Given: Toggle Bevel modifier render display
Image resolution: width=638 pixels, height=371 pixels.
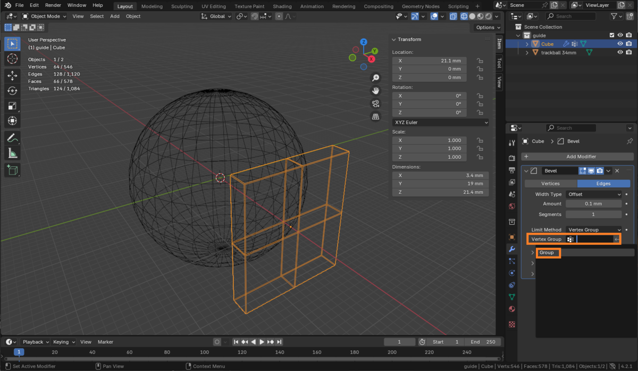Looking at the screenshot, I should (600, 171).
